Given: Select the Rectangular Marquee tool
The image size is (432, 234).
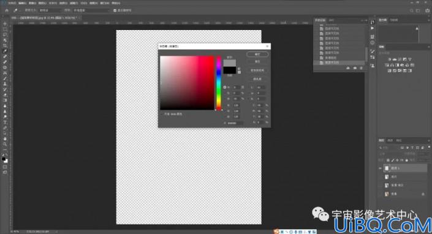Looking at the screenshot, I should click(x=5, y=29).
